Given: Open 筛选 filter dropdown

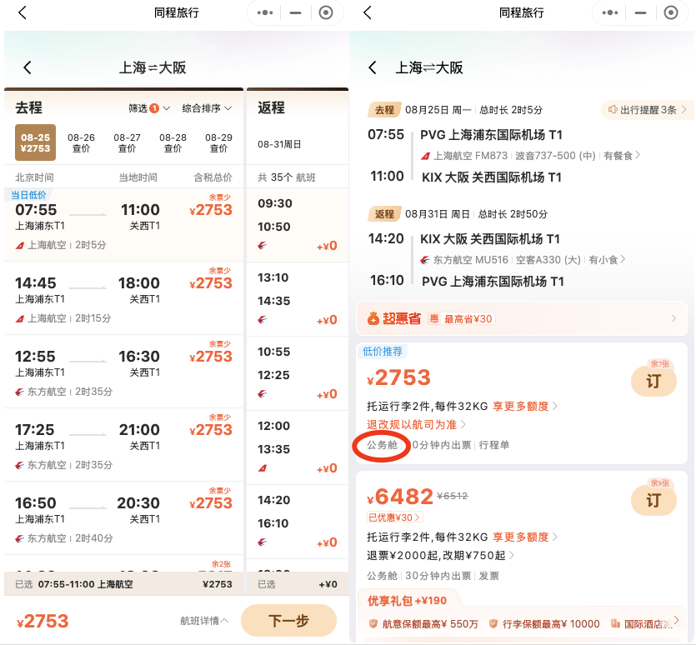Looking at the screenshot, I should point(149,108).
